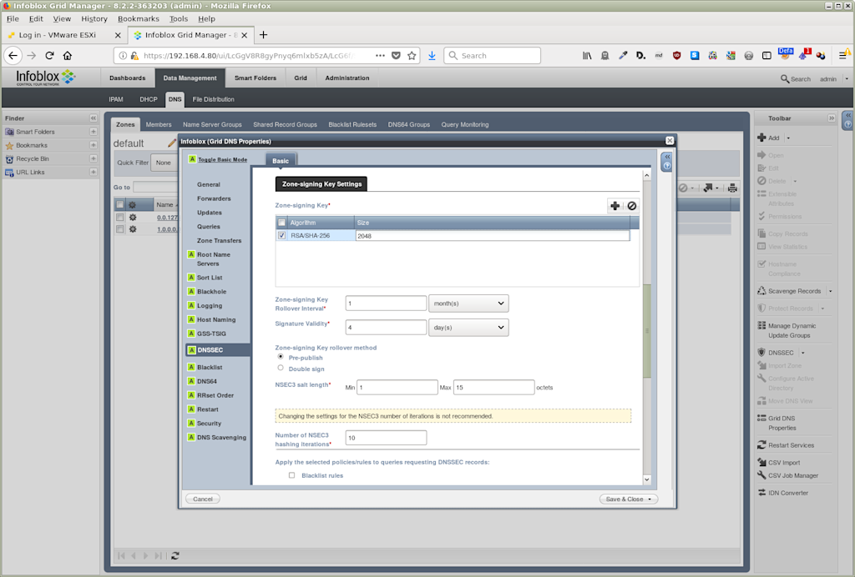Expand the DNSSEC dropdown arrow in Toolbar
Image resolution: width=855 pixels, height=577 pixels.
click(802, 353)
